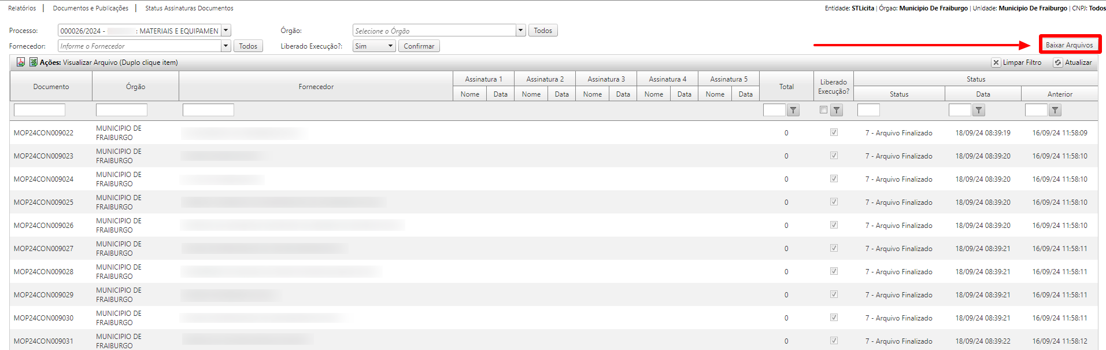This screenshot has height=350, width=1106.
Task: Expand the Processo dropdown
Action: [226, 31]
